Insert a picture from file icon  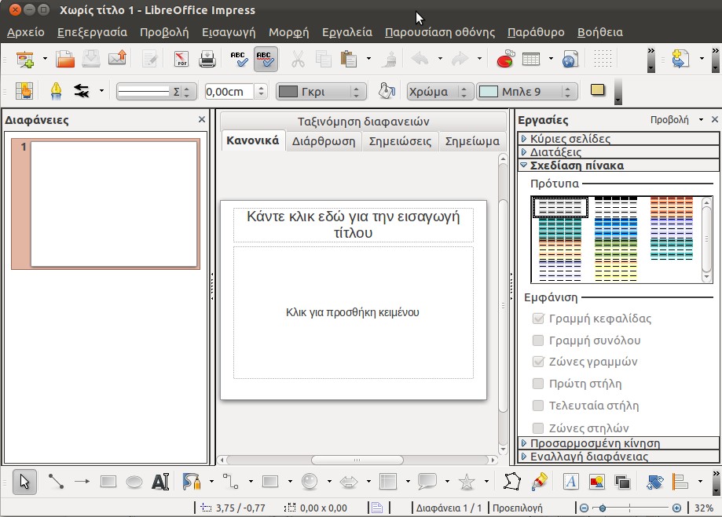597,482
